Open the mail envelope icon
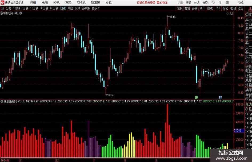 tap(227, 3)
